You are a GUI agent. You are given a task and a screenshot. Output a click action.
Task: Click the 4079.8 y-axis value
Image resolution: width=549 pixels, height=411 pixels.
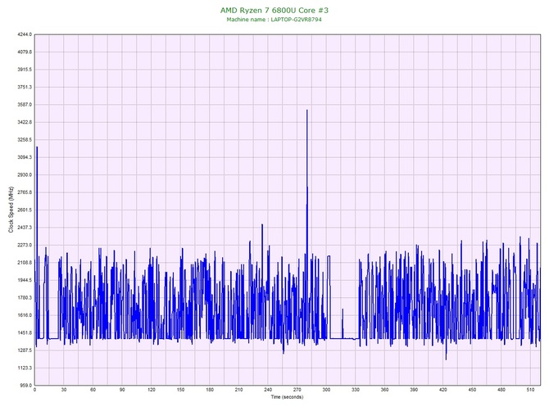click(25, 52)
